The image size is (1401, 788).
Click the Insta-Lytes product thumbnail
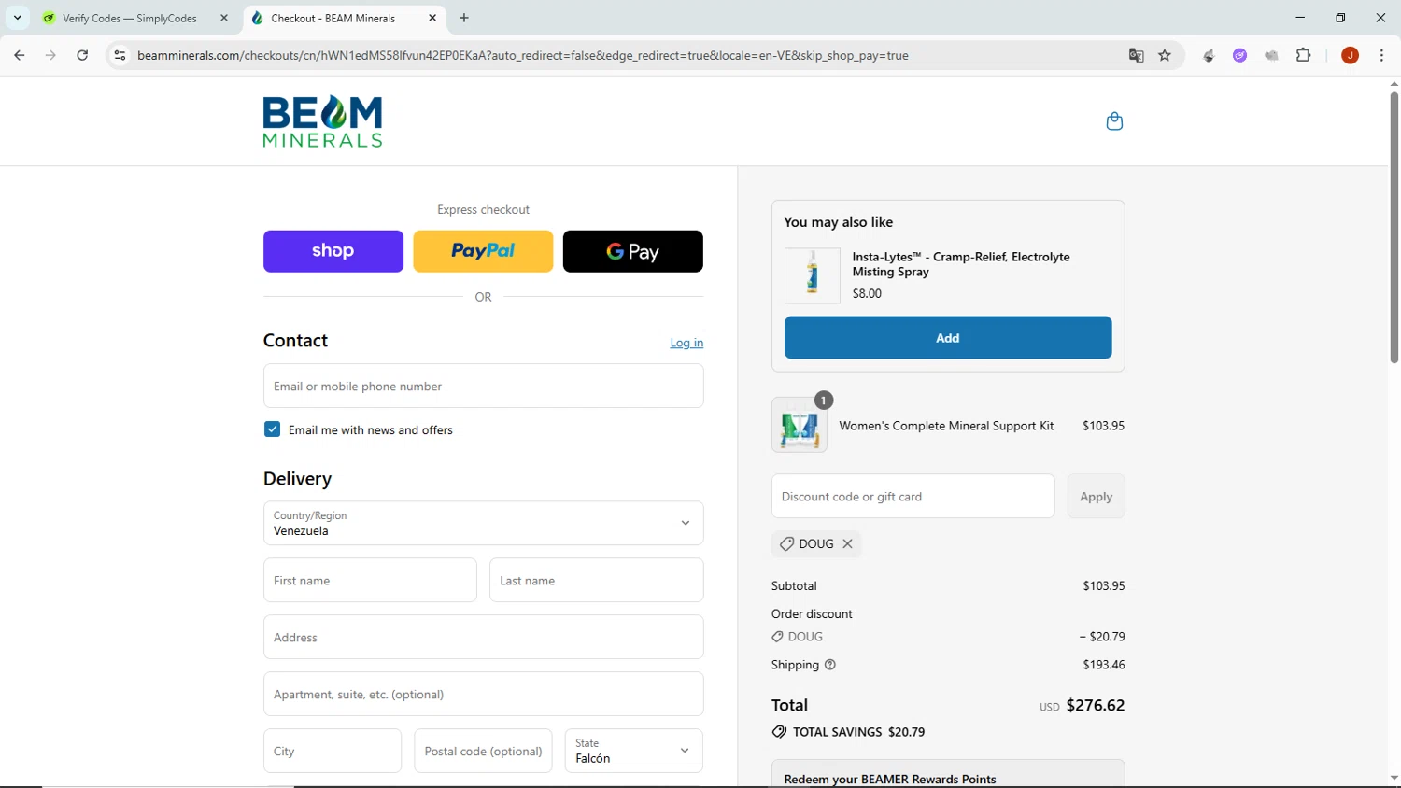[812, 275]
